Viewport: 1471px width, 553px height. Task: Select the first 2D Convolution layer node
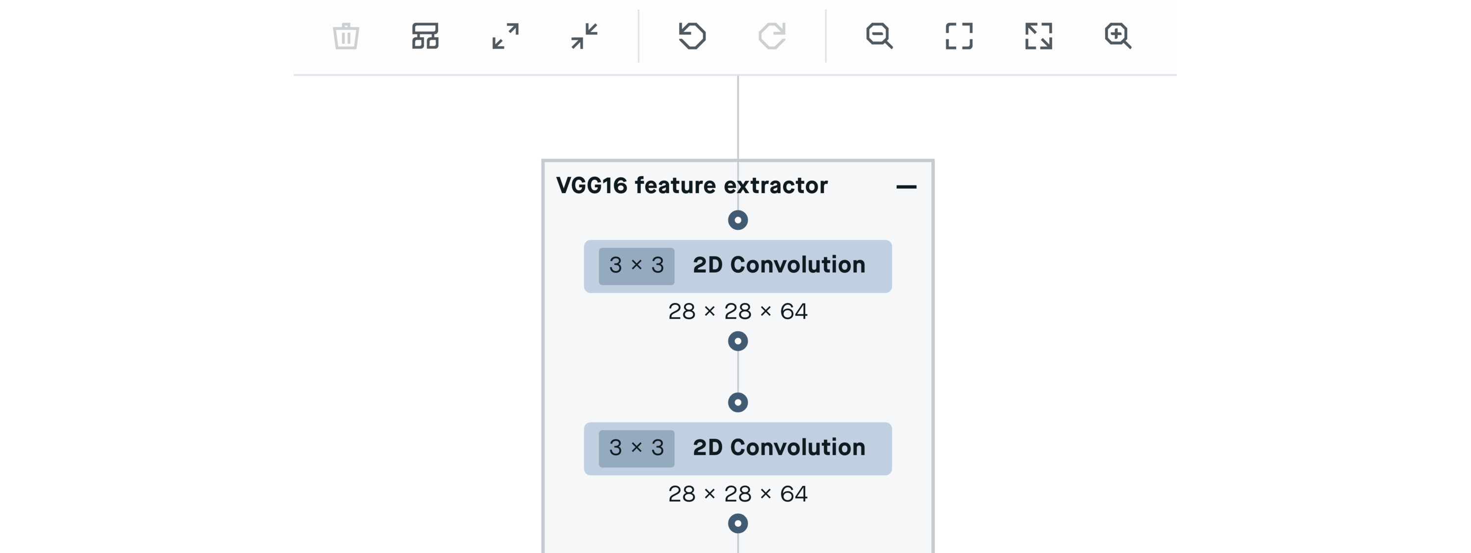[x=738, y=266]
